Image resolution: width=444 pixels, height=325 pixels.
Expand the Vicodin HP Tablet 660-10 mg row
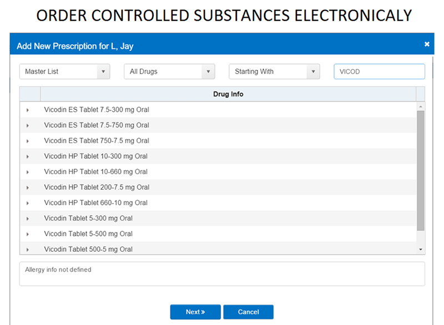pyautogui.click(x=28, y=203)
